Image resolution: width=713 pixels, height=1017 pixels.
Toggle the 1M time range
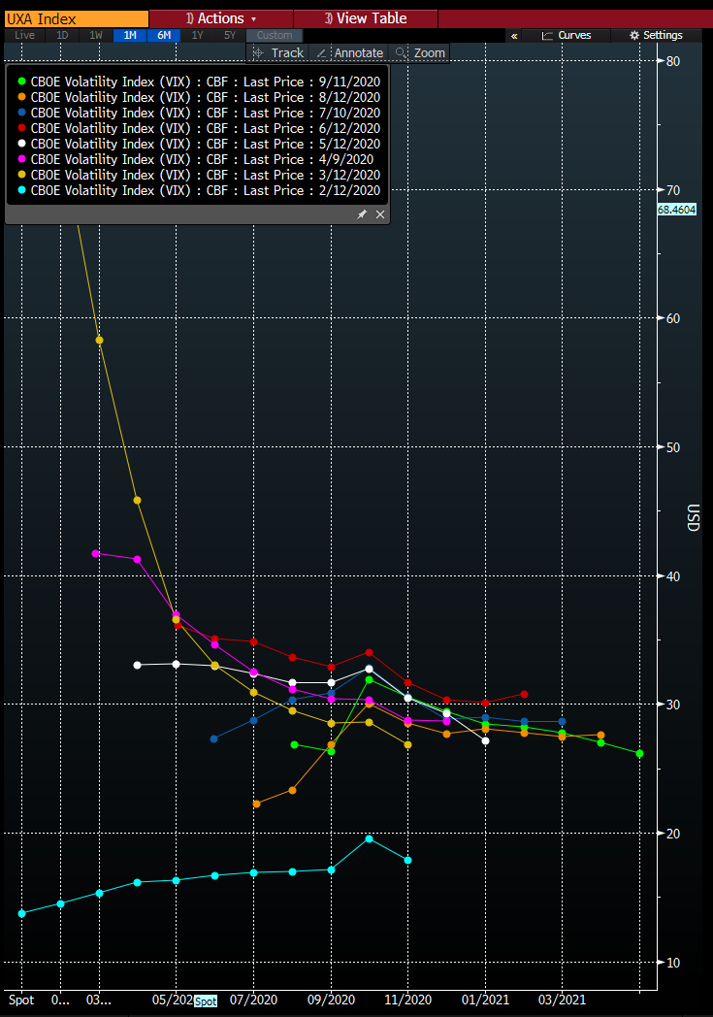click(x=129, y=35)
